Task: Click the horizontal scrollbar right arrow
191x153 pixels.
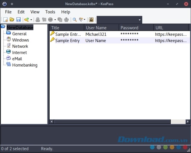Action: [x=188, y=122]
